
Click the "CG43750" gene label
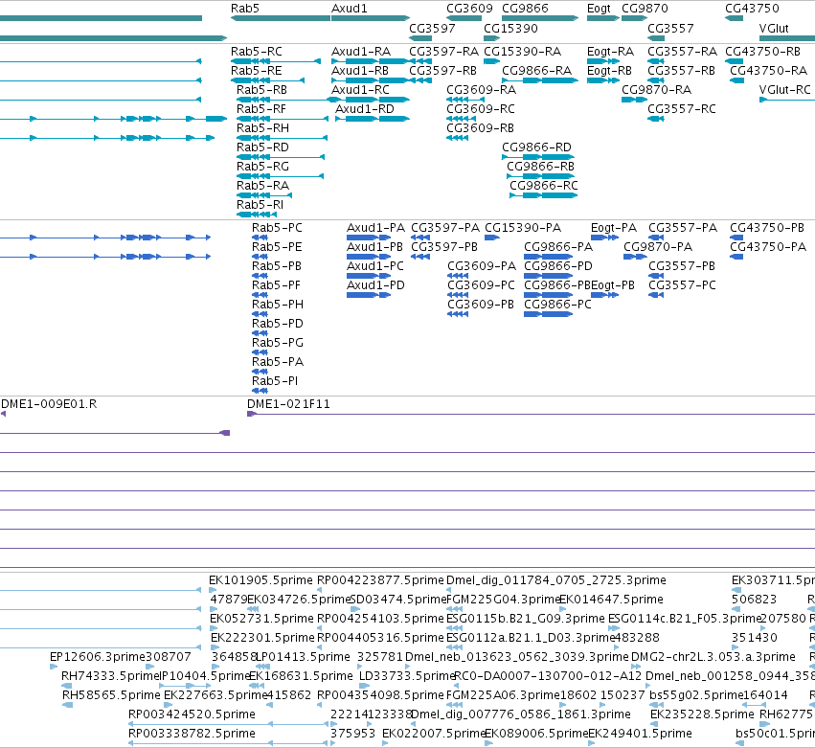752,9
